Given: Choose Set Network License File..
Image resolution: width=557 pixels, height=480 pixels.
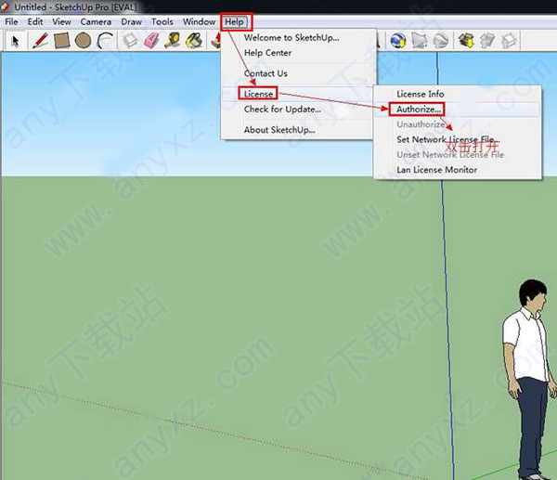Looking at the screenshot, I should click(448, 139).
